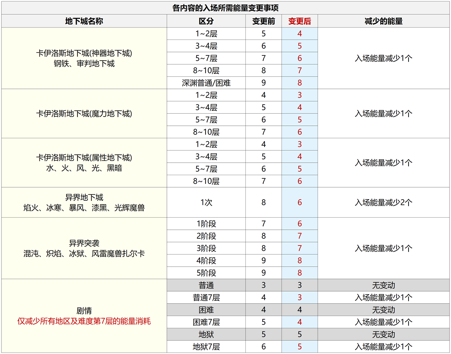The width and height of the screenshot is (451, 354).
Task: Select the 卡伊洛斯地下城(魔力地下城) cell
Action: 84,113
